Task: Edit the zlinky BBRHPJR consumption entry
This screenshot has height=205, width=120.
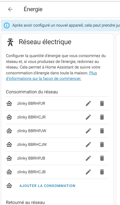Action: pos(88,104)
